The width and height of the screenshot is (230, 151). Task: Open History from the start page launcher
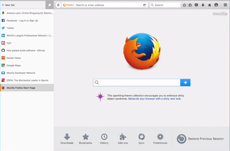click(x=104, y=139)
